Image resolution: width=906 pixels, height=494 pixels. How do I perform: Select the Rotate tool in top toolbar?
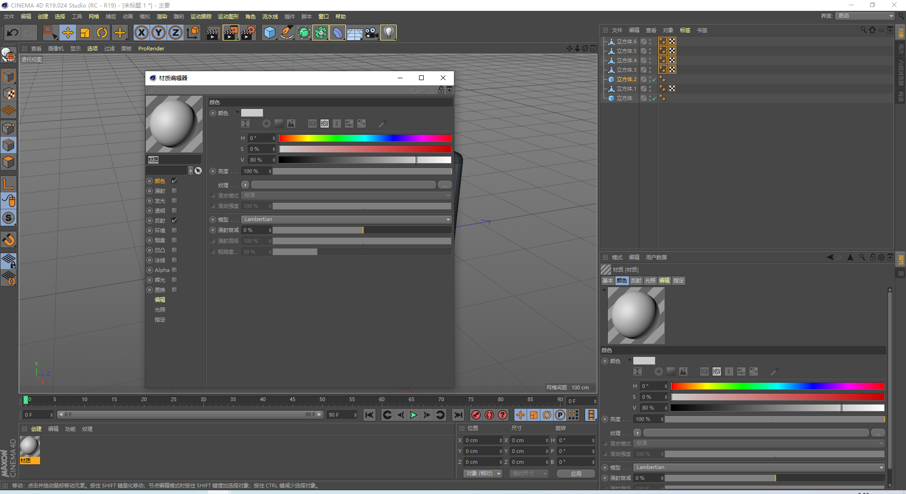point(102,33)
